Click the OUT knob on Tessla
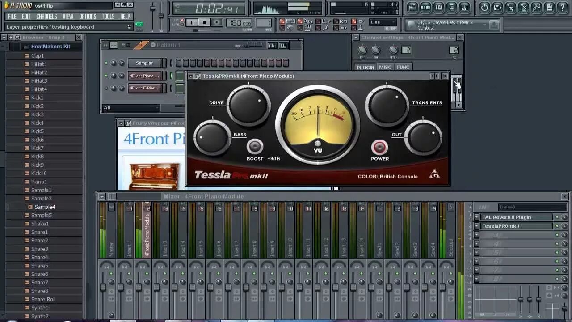This screenshot has width=572, height=322. click(x=423, y=137)
